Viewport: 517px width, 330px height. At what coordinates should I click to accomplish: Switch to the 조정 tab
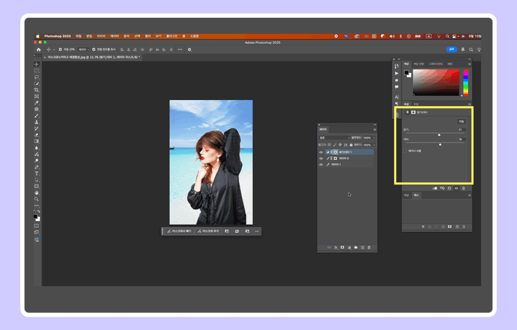[416, 104]
